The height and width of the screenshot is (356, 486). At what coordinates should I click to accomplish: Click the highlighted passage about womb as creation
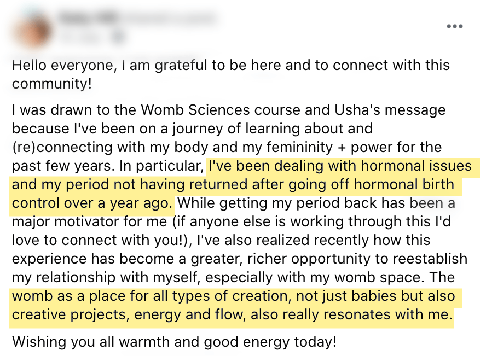[235, 305]
